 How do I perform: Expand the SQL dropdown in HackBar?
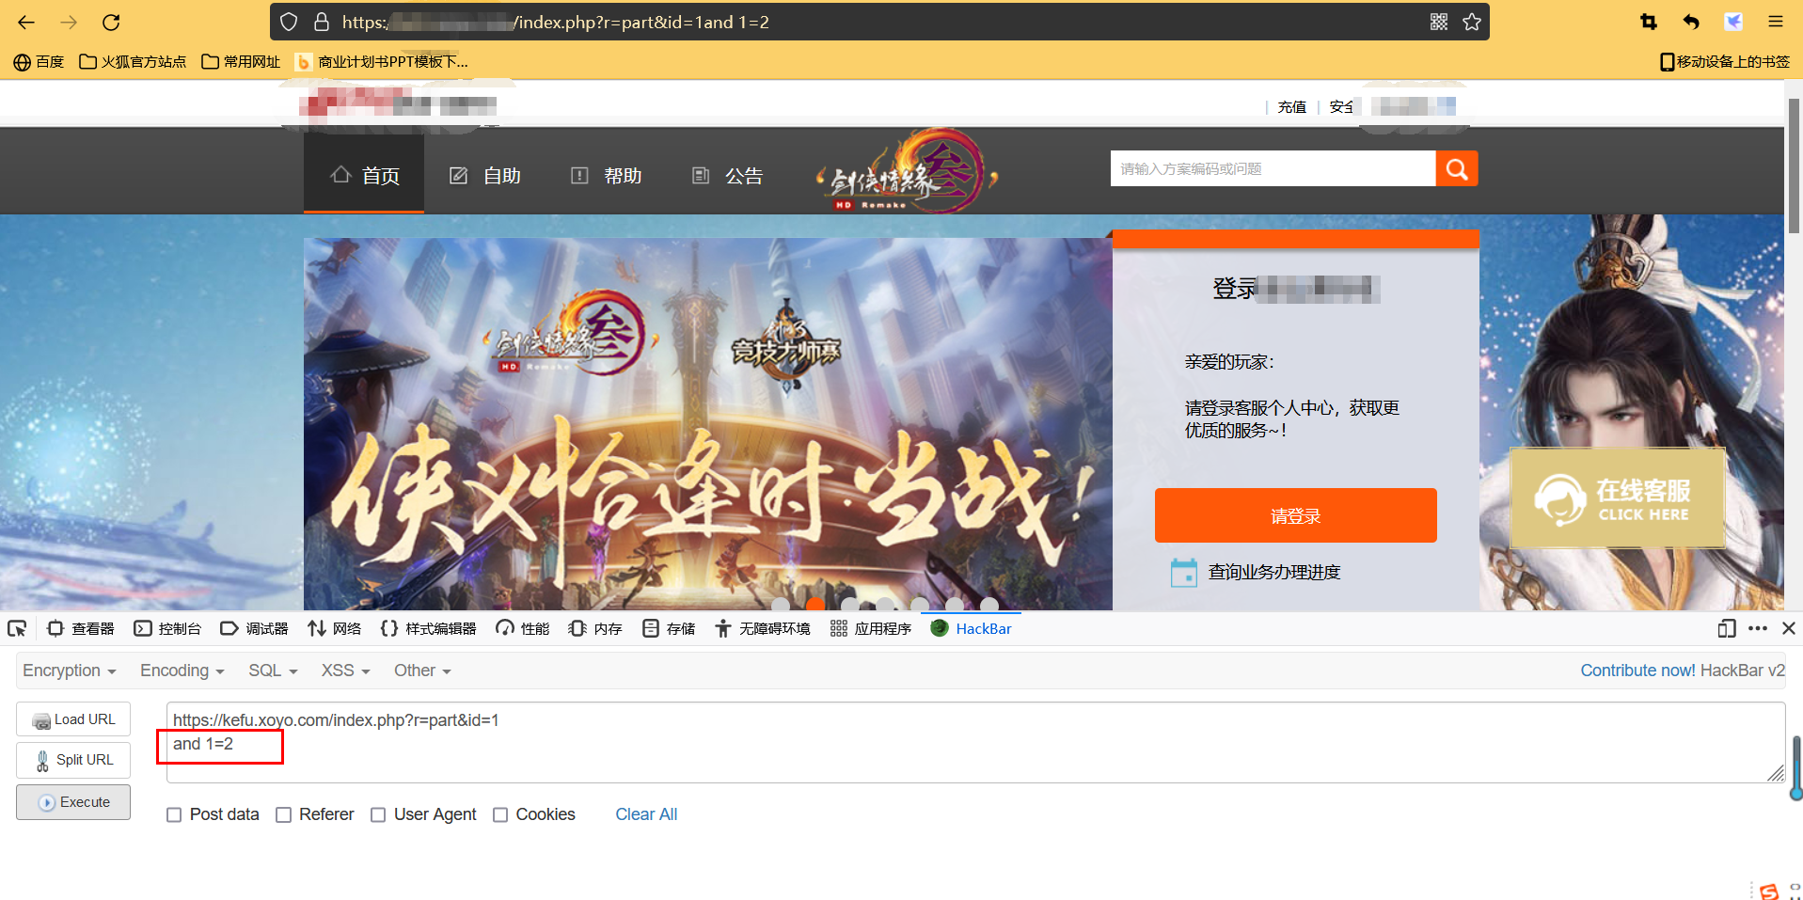tap(273, 671)
